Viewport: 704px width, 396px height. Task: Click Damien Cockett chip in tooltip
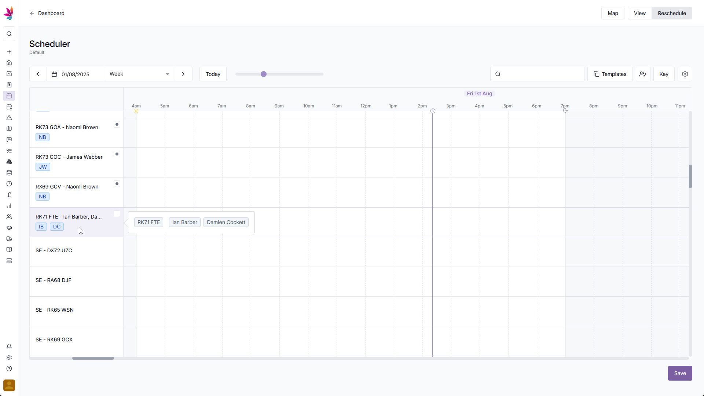coord(226,222)
